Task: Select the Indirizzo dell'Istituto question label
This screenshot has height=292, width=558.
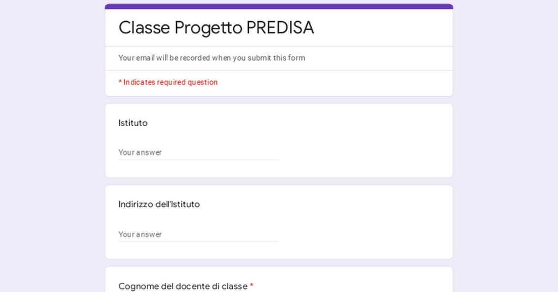Action: (159, 204)
